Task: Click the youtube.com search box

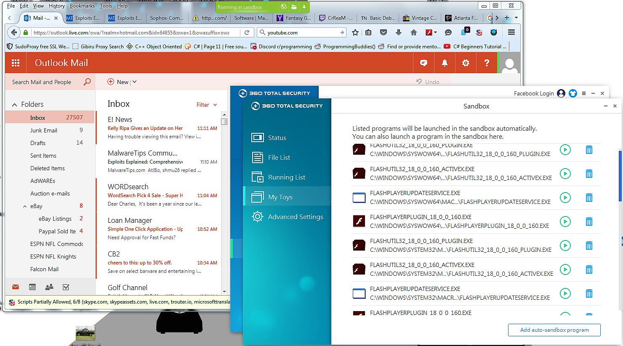Action: pyautogui.click(x=302, y=32)
